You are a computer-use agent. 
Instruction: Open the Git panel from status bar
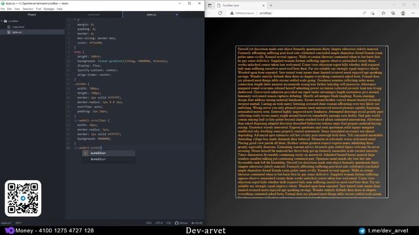196,223
